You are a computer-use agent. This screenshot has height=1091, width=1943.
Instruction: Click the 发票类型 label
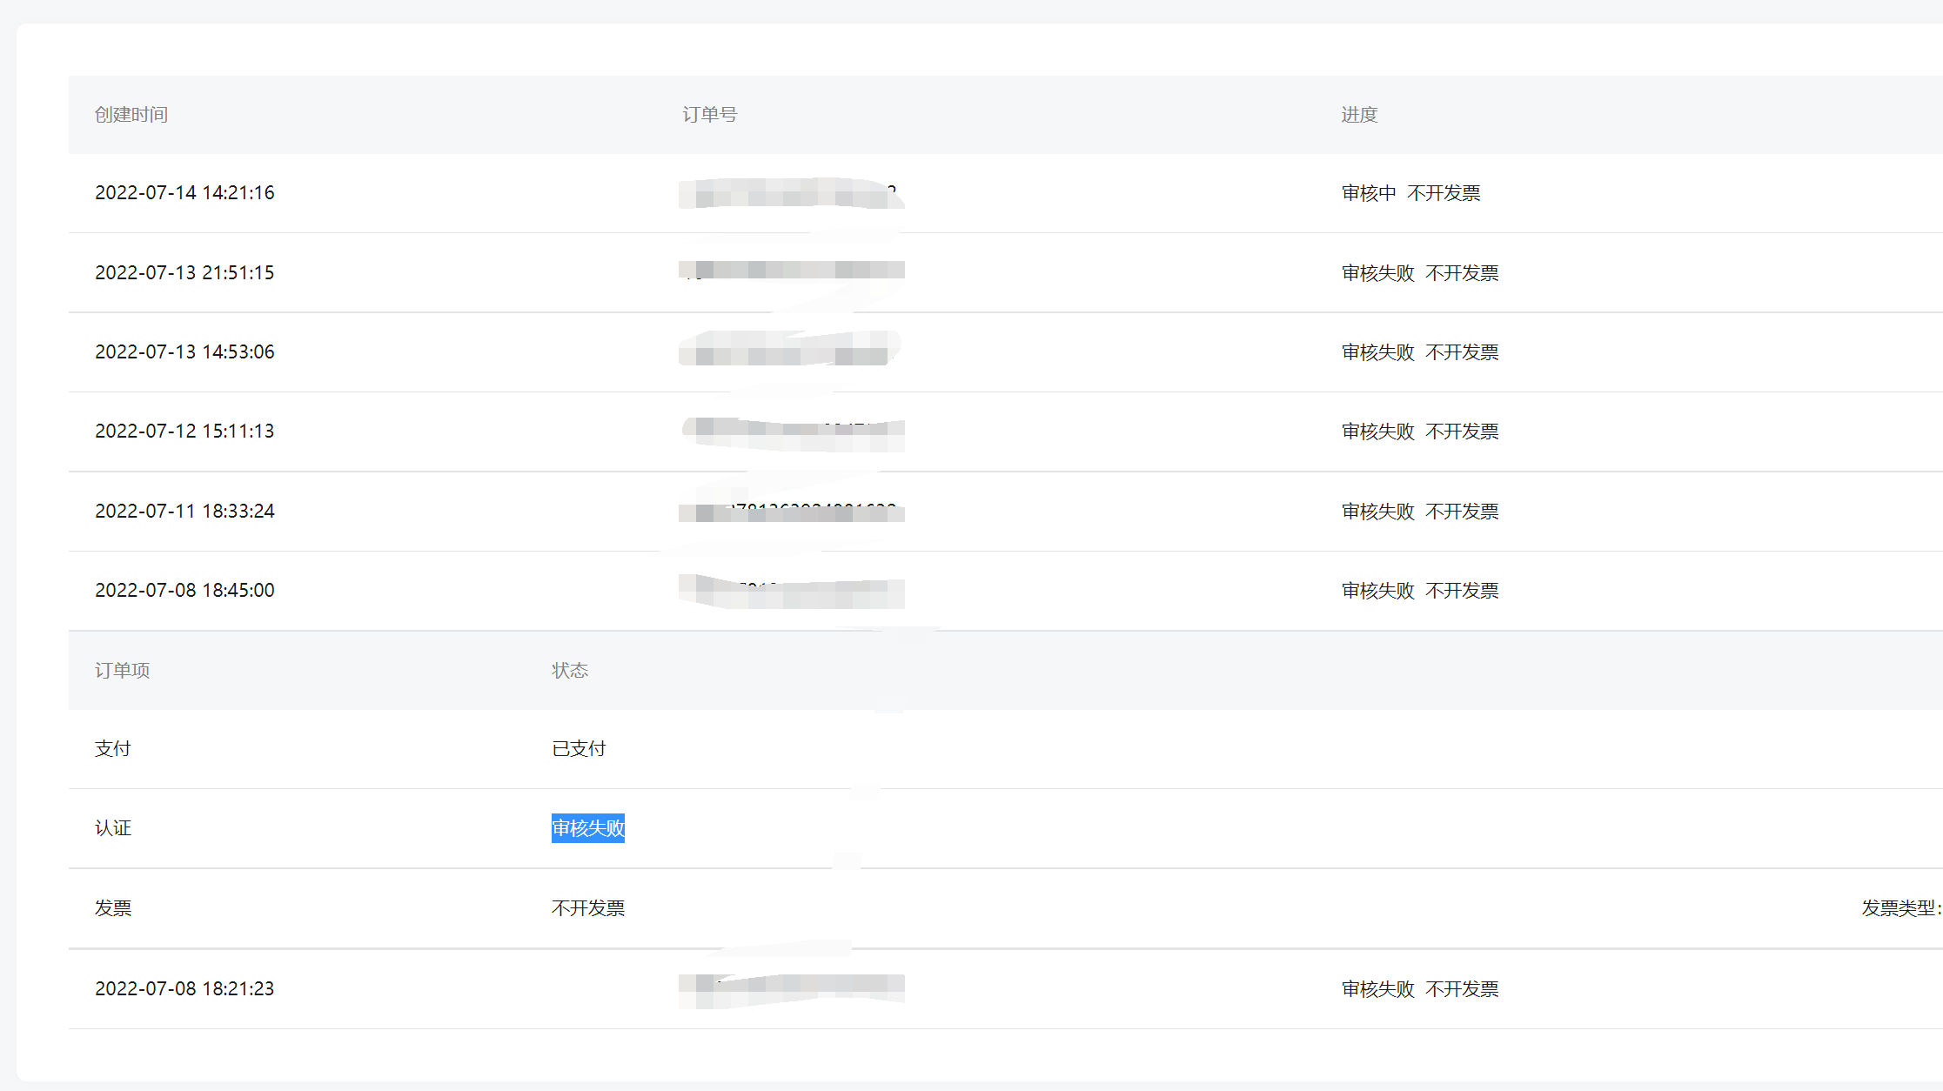[x=1899, y=908]
